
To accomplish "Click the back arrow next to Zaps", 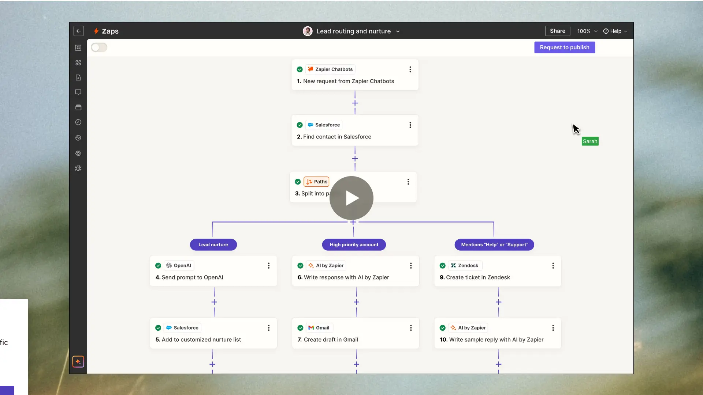I will point(78,31).
